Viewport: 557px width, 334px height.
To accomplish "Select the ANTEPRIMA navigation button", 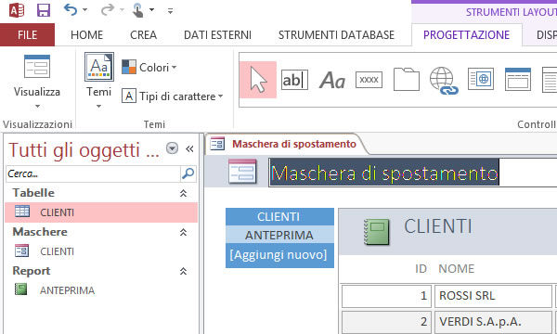I will click(279, 235).
